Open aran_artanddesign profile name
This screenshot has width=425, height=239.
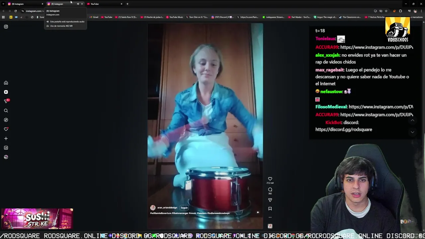167,207
